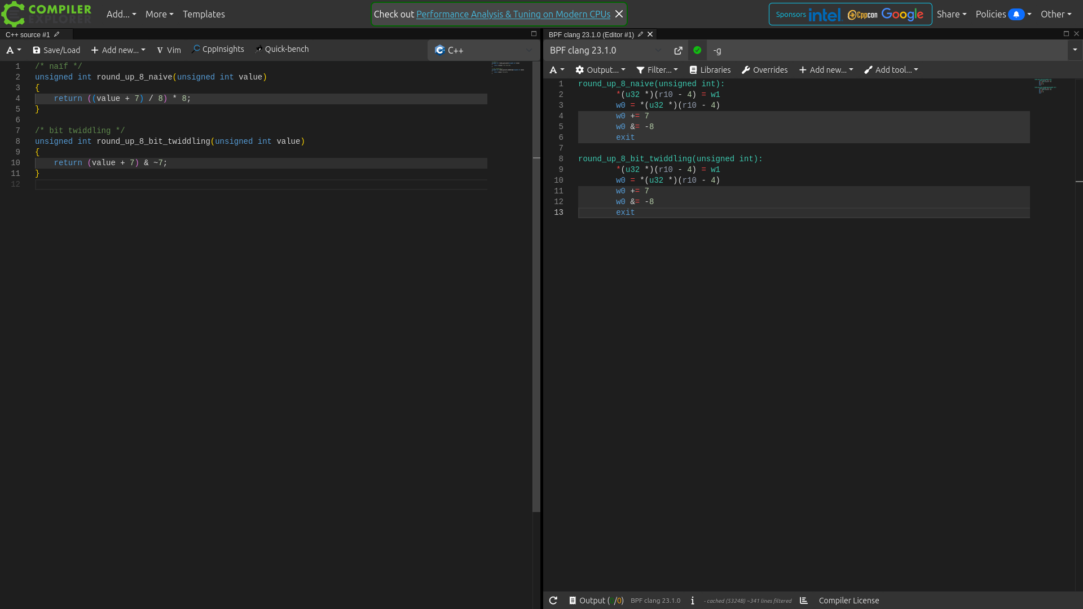Open the Policies dropdown
The image size is (1083, 609).
coord(1003,14)
